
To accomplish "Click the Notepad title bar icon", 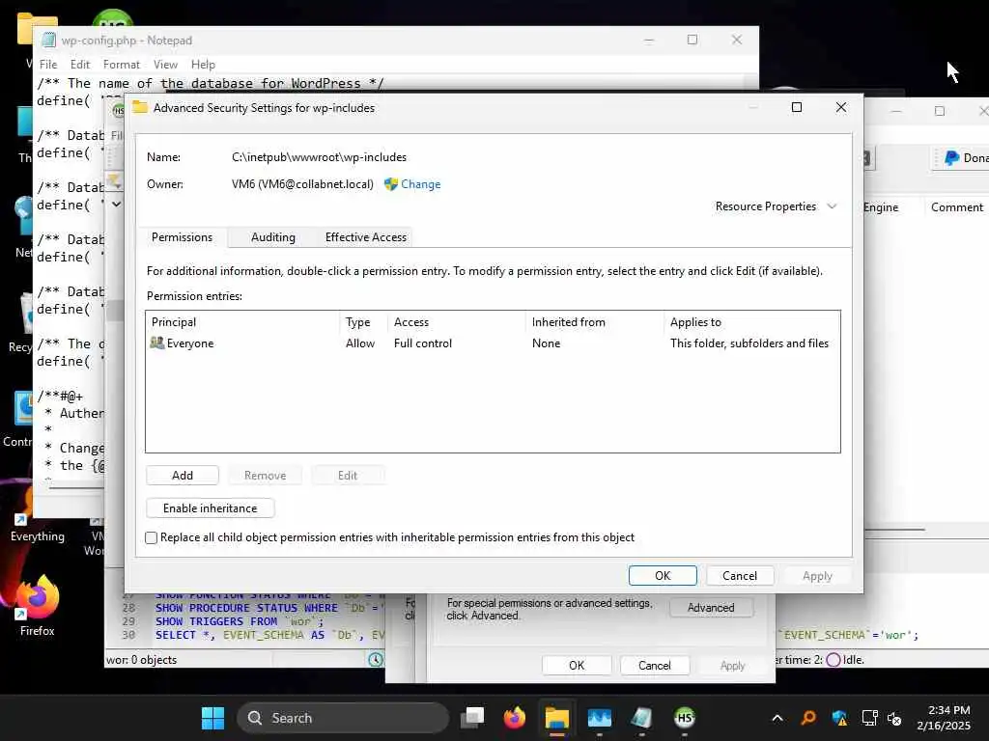I will [x=48, y=41].
